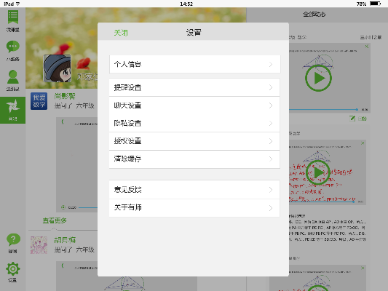This screenshot has height=291, width=388.
Task: Open the person contacts icon in sidebar
Action: [13, 77]
